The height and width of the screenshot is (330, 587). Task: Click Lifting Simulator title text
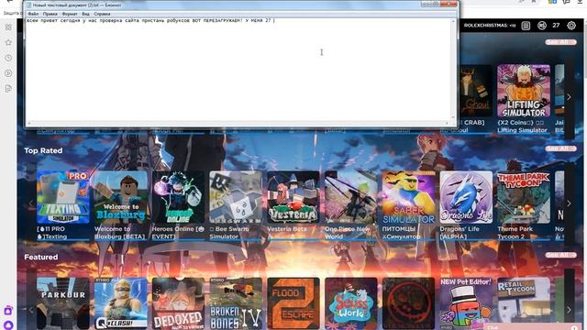[522, 126]
